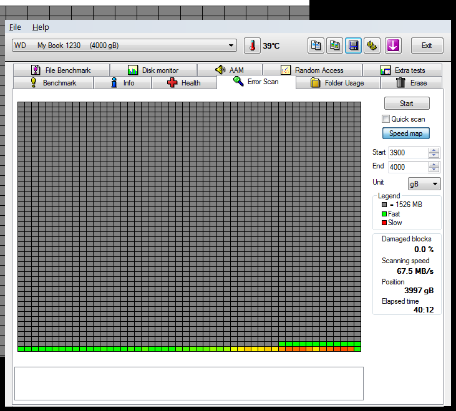Increase the Start value with up arrow
The height and width of the screenshot is (411, 456).
434,150
